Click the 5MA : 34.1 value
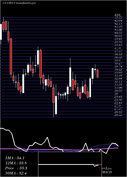 coord(15,158)
